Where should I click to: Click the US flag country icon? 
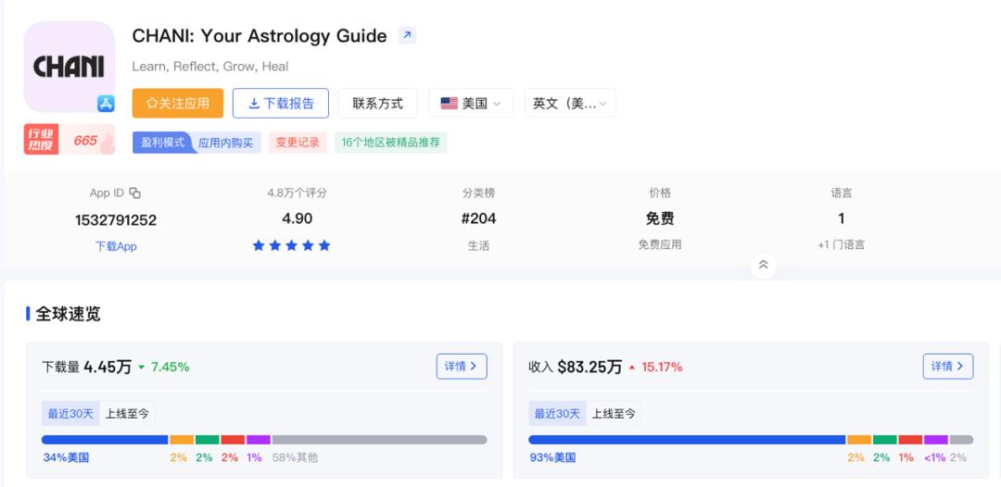pyautogui.click(x=450, y=104)
